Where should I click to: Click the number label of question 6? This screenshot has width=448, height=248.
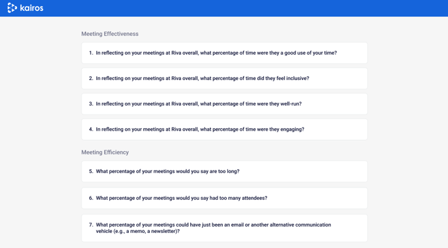point(91,198)
